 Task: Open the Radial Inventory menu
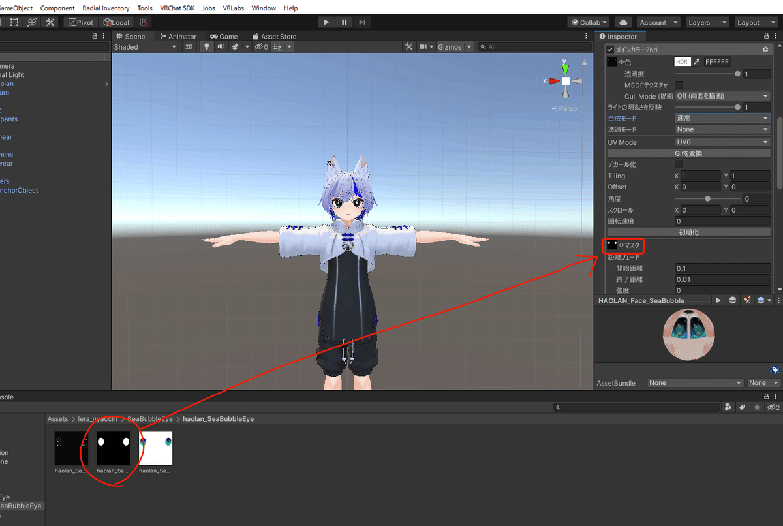coord(106,8)
